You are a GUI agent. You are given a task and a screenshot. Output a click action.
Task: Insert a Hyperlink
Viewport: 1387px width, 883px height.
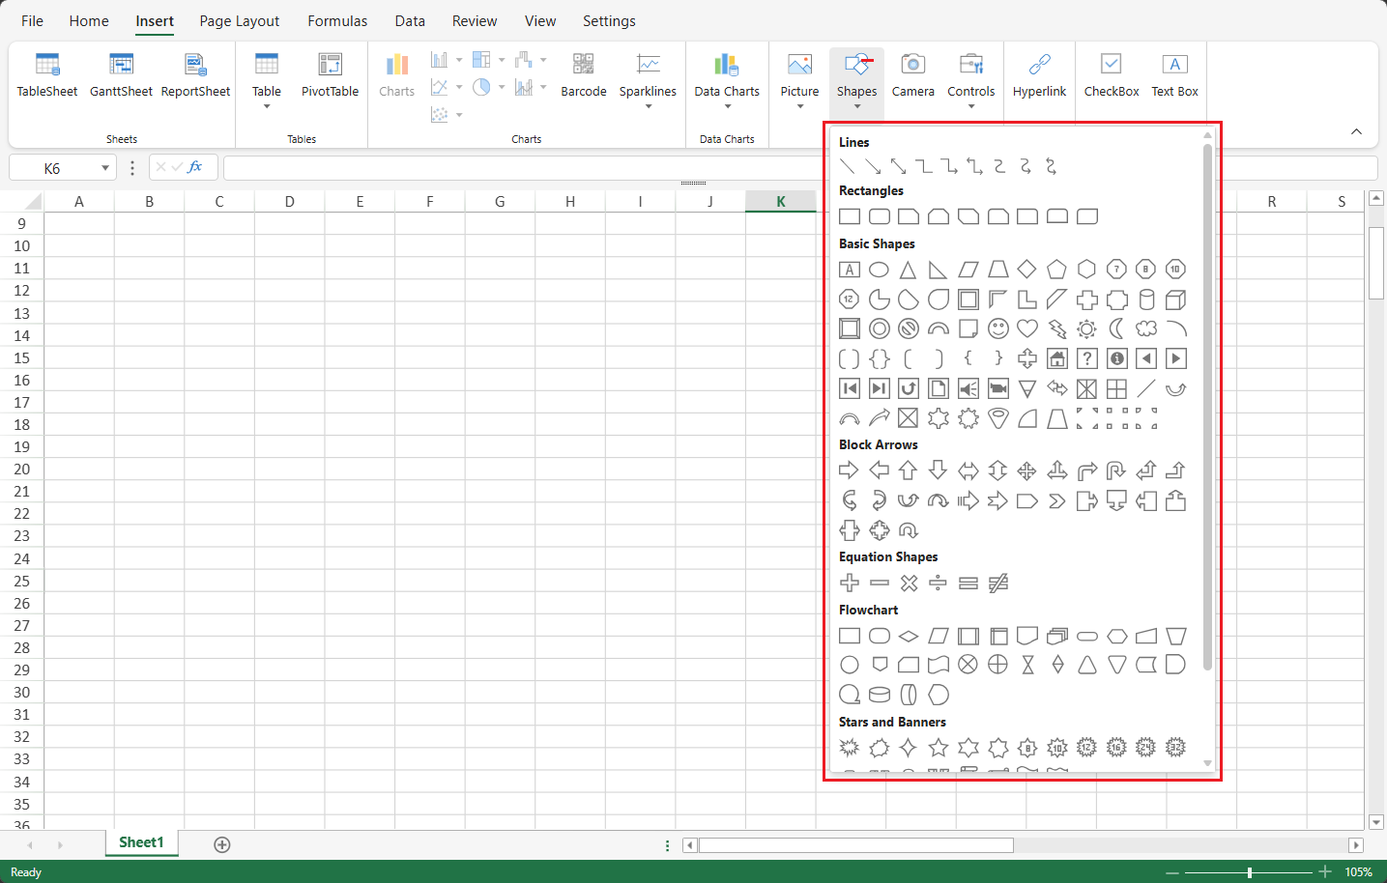click(x=1039, y=75)
